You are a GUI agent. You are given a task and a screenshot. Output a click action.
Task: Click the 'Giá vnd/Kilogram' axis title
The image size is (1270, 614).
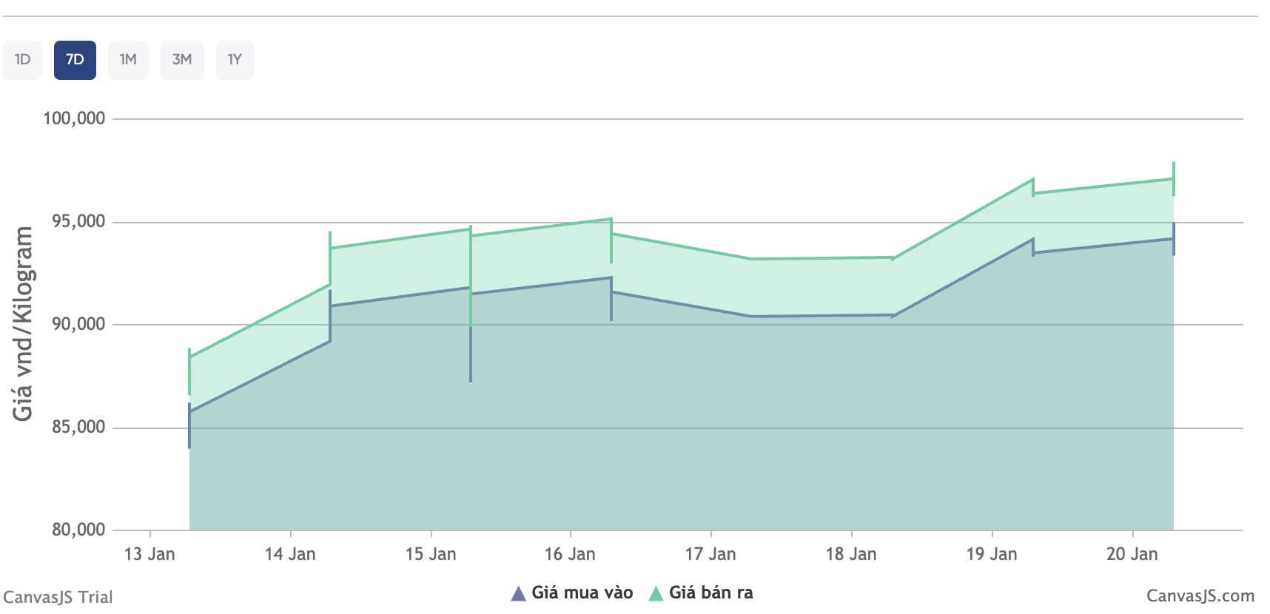pyautogui.click(x=23, y=324)
